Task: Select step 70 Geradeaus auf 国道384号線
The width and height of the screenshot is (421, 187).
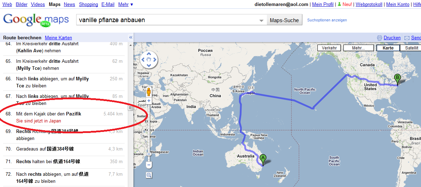Action: [x=64, y=149]
